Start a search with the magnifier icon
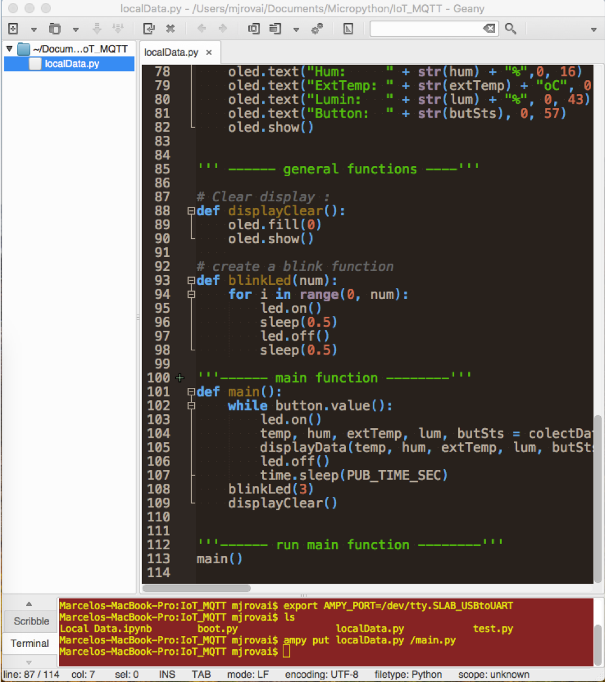Image resolution: width=605 pixels, height=682 pixels. pyautogui.click(x=512, y=28)
